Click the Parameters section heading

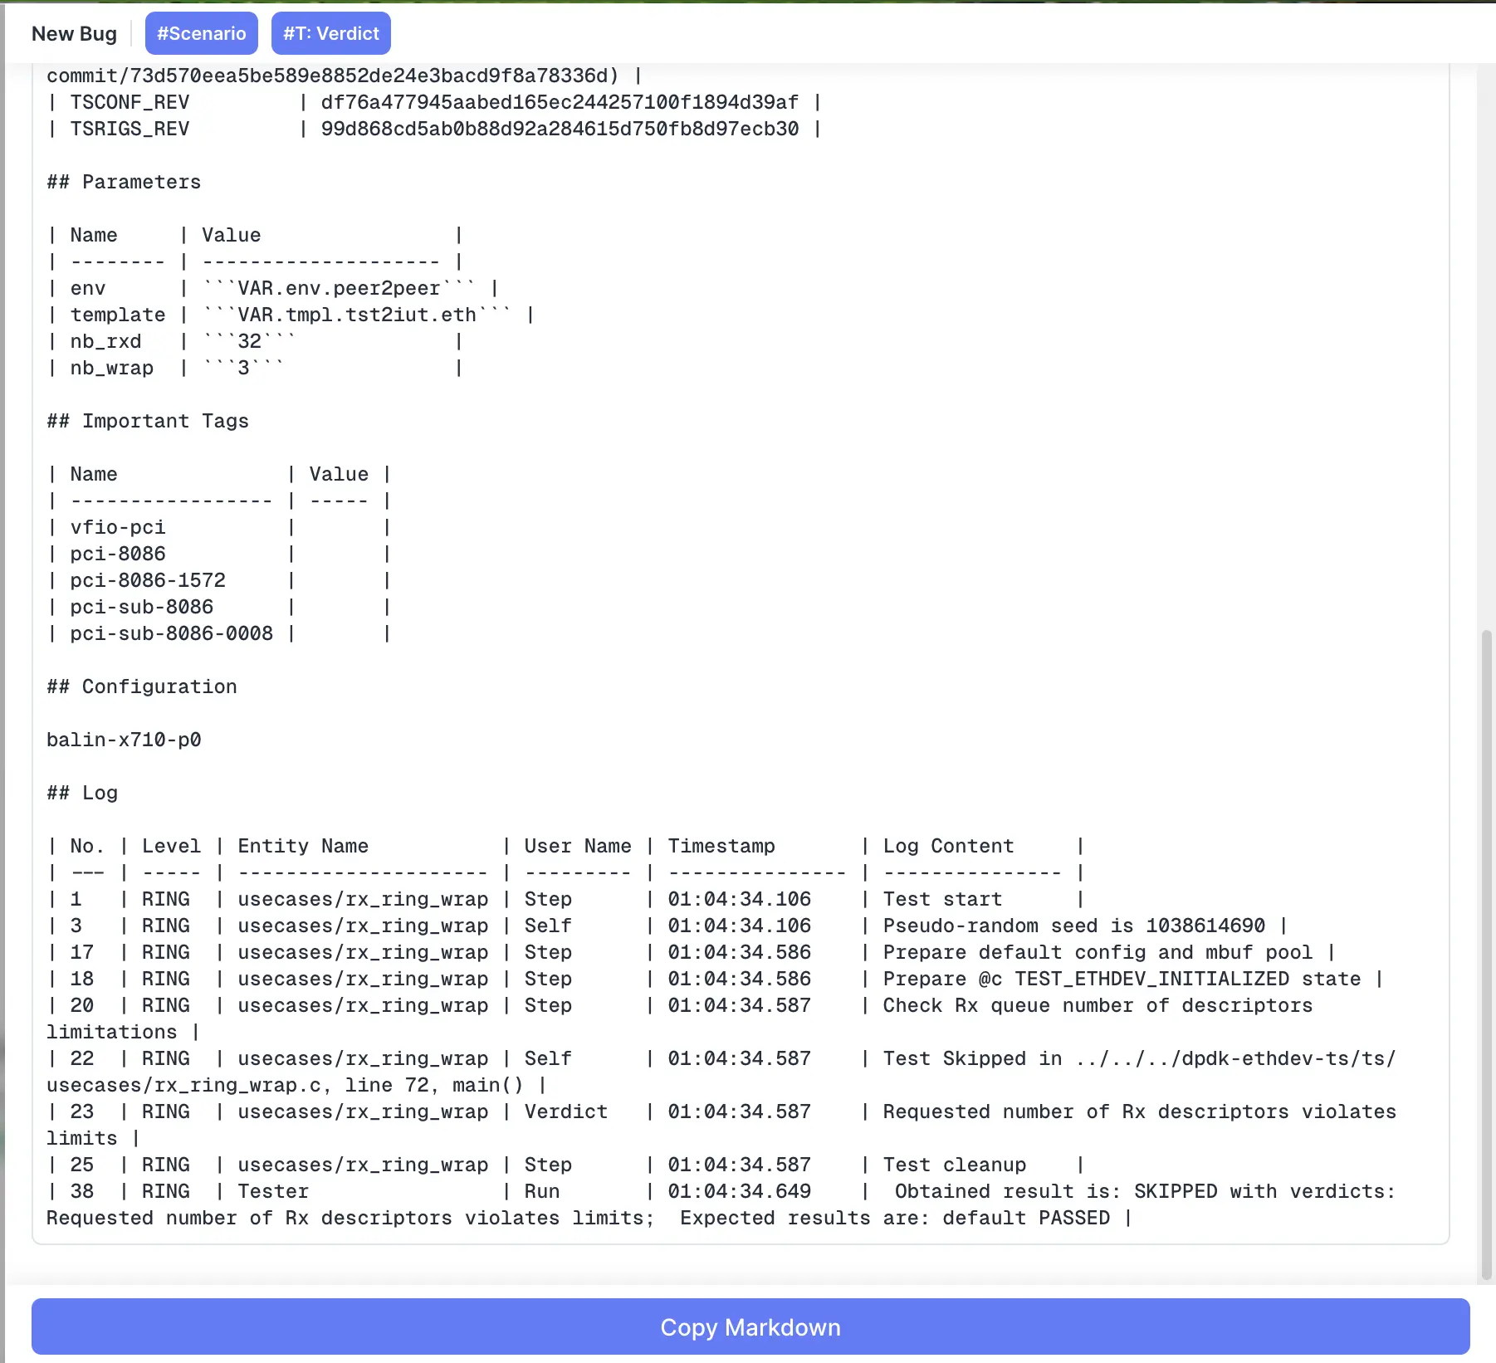click(x=123, y=182)
